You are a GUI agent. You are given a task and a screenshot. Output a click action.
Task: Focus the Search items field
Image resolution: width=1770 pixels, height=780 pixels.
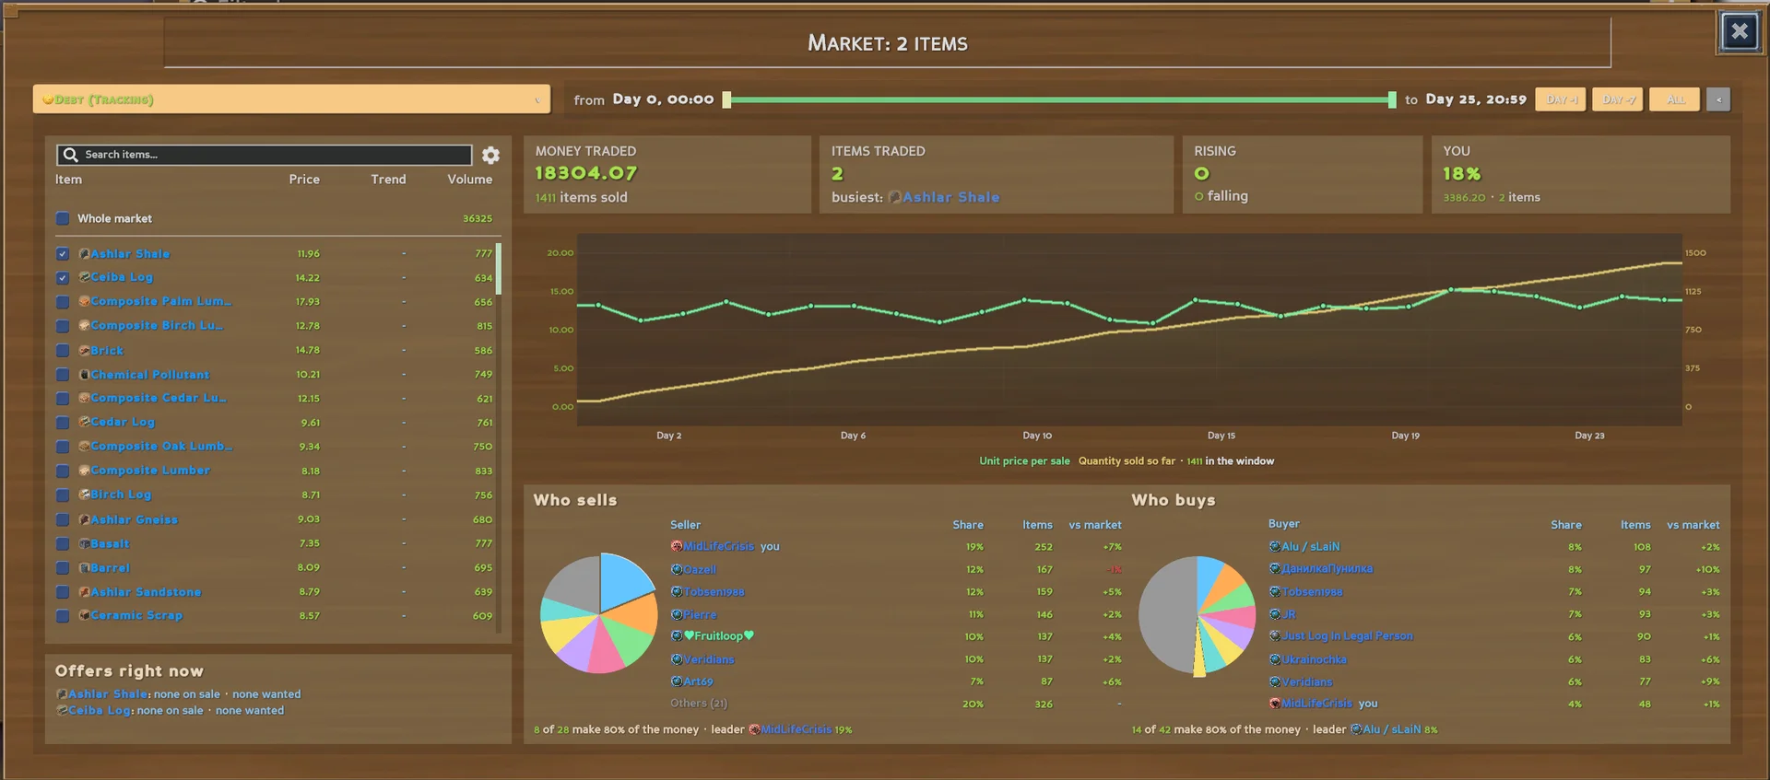click(x=265, y=155)
